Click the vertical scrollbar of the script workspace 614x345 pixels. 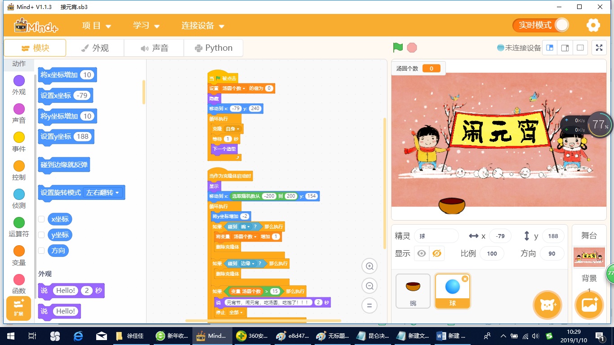pos(385,183)
